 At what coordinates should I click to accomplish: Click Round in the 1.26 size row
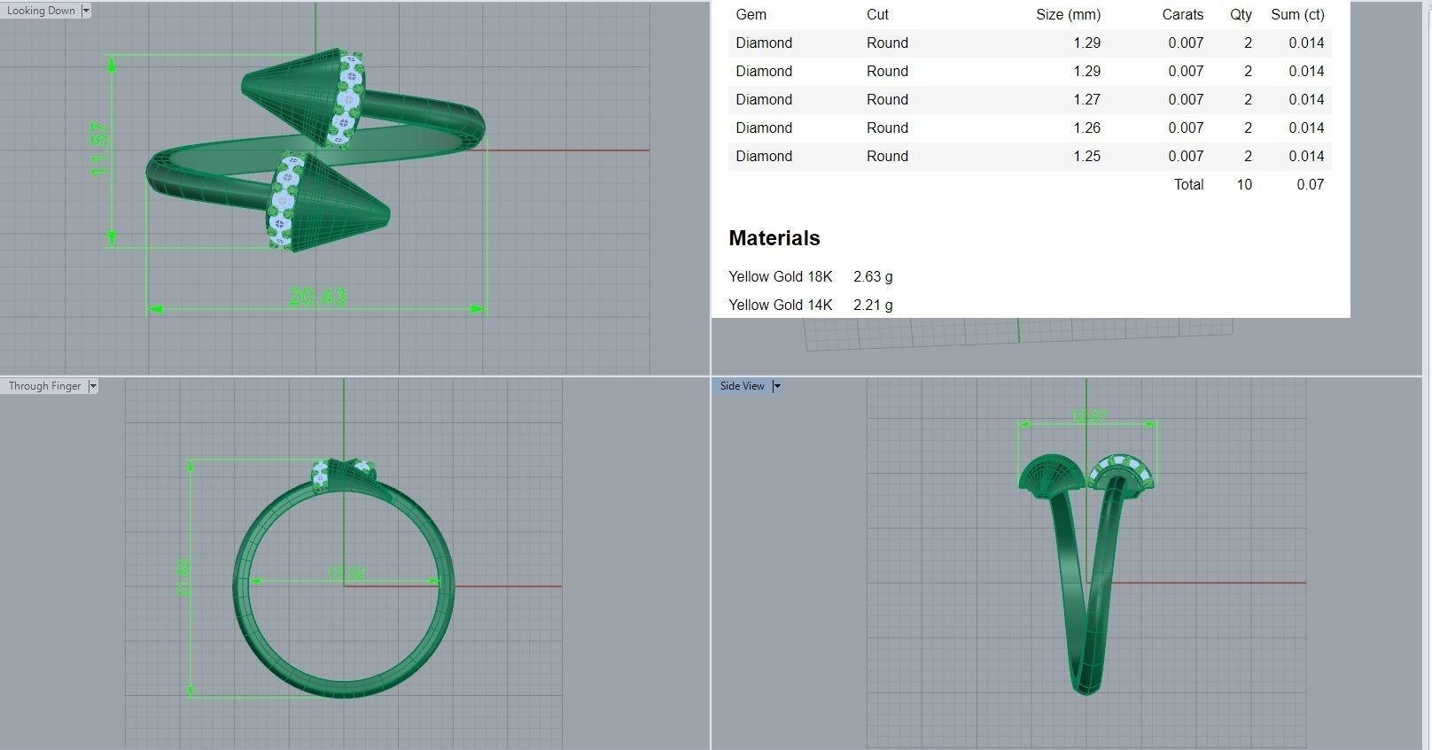point(887,128)
